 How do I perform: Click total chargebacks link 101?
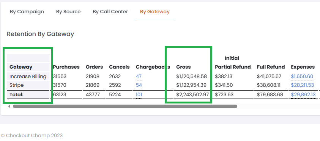tap(139, 94)
